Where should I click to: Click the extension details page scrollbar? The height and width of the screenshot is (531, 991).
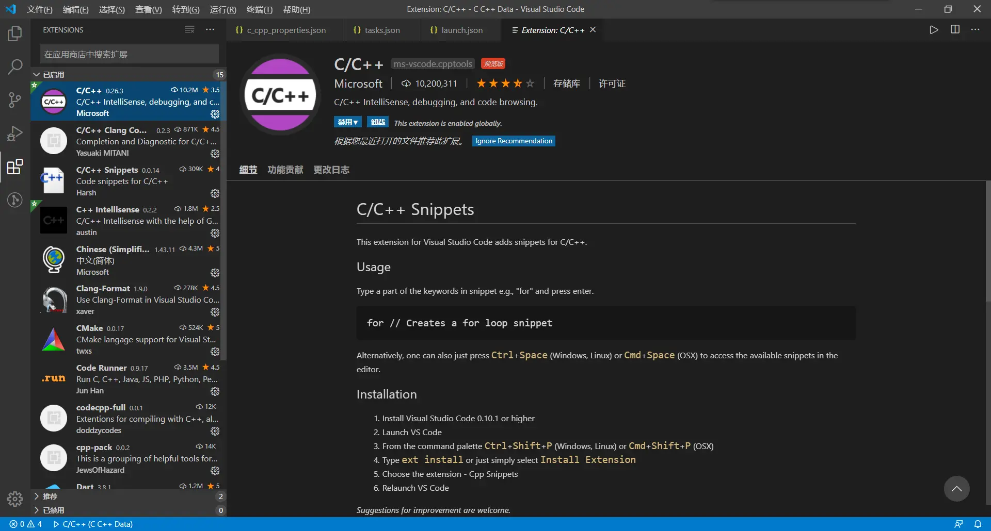coord(988,241)
